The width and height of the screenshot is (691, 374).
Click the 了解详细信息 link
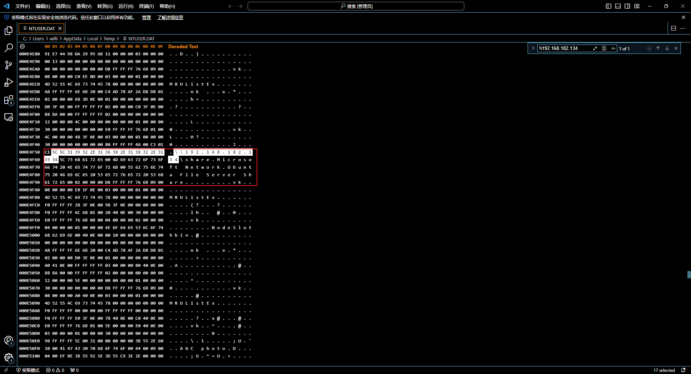[170, 18]
